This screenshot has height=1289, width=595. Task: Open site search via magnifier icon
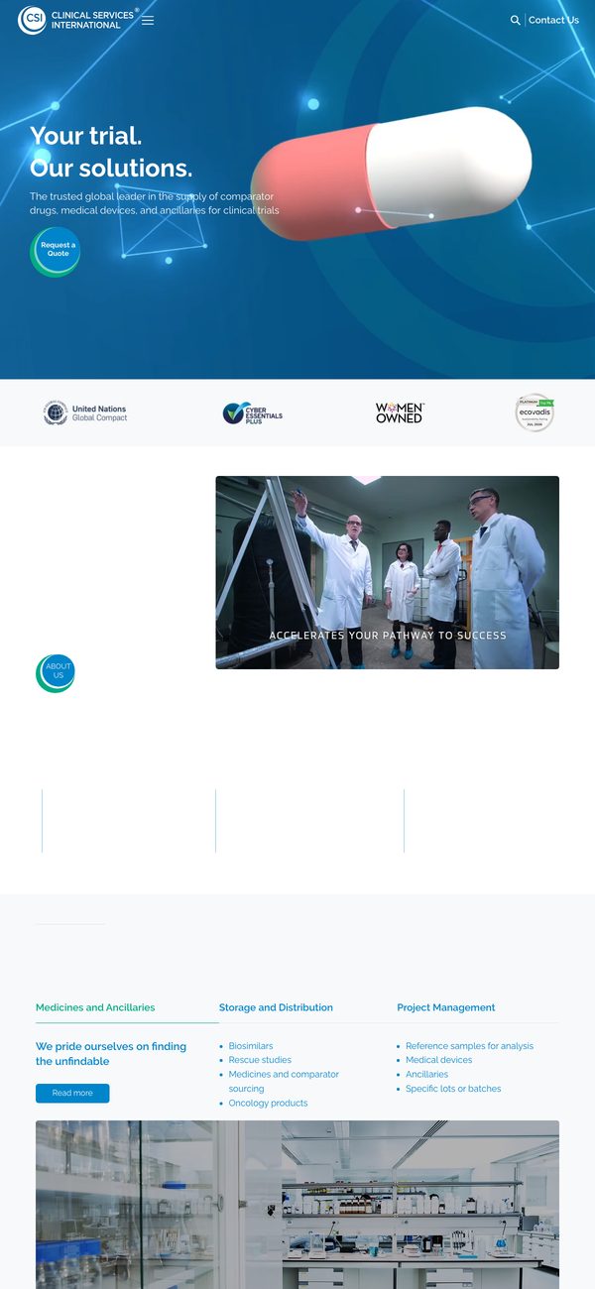point(515,20)
